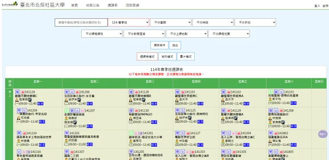Click course number 141307
329x160 pixels.
tap(79, 152)
